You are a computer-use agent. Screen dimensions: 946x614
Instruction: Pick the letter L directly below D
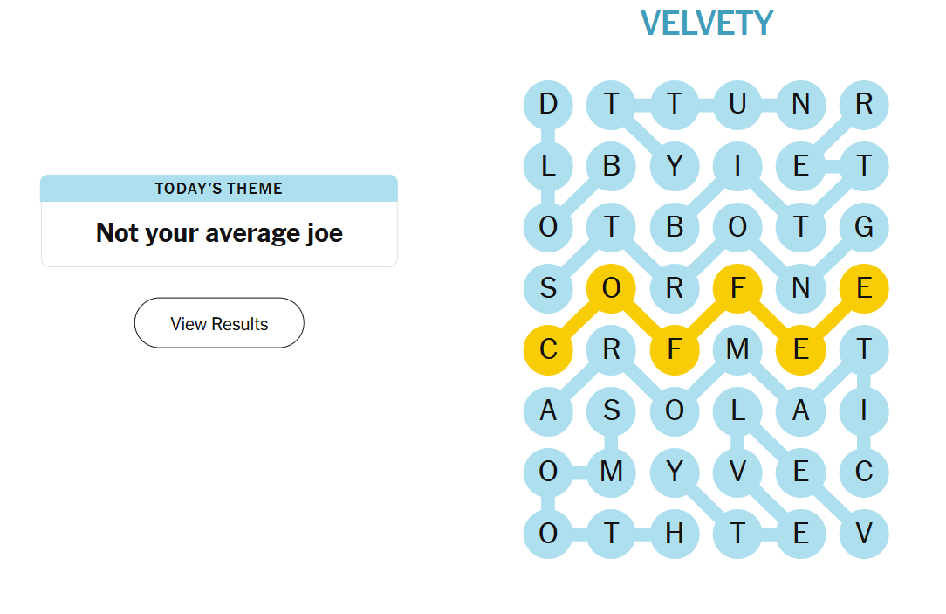[x=548, y=165]
